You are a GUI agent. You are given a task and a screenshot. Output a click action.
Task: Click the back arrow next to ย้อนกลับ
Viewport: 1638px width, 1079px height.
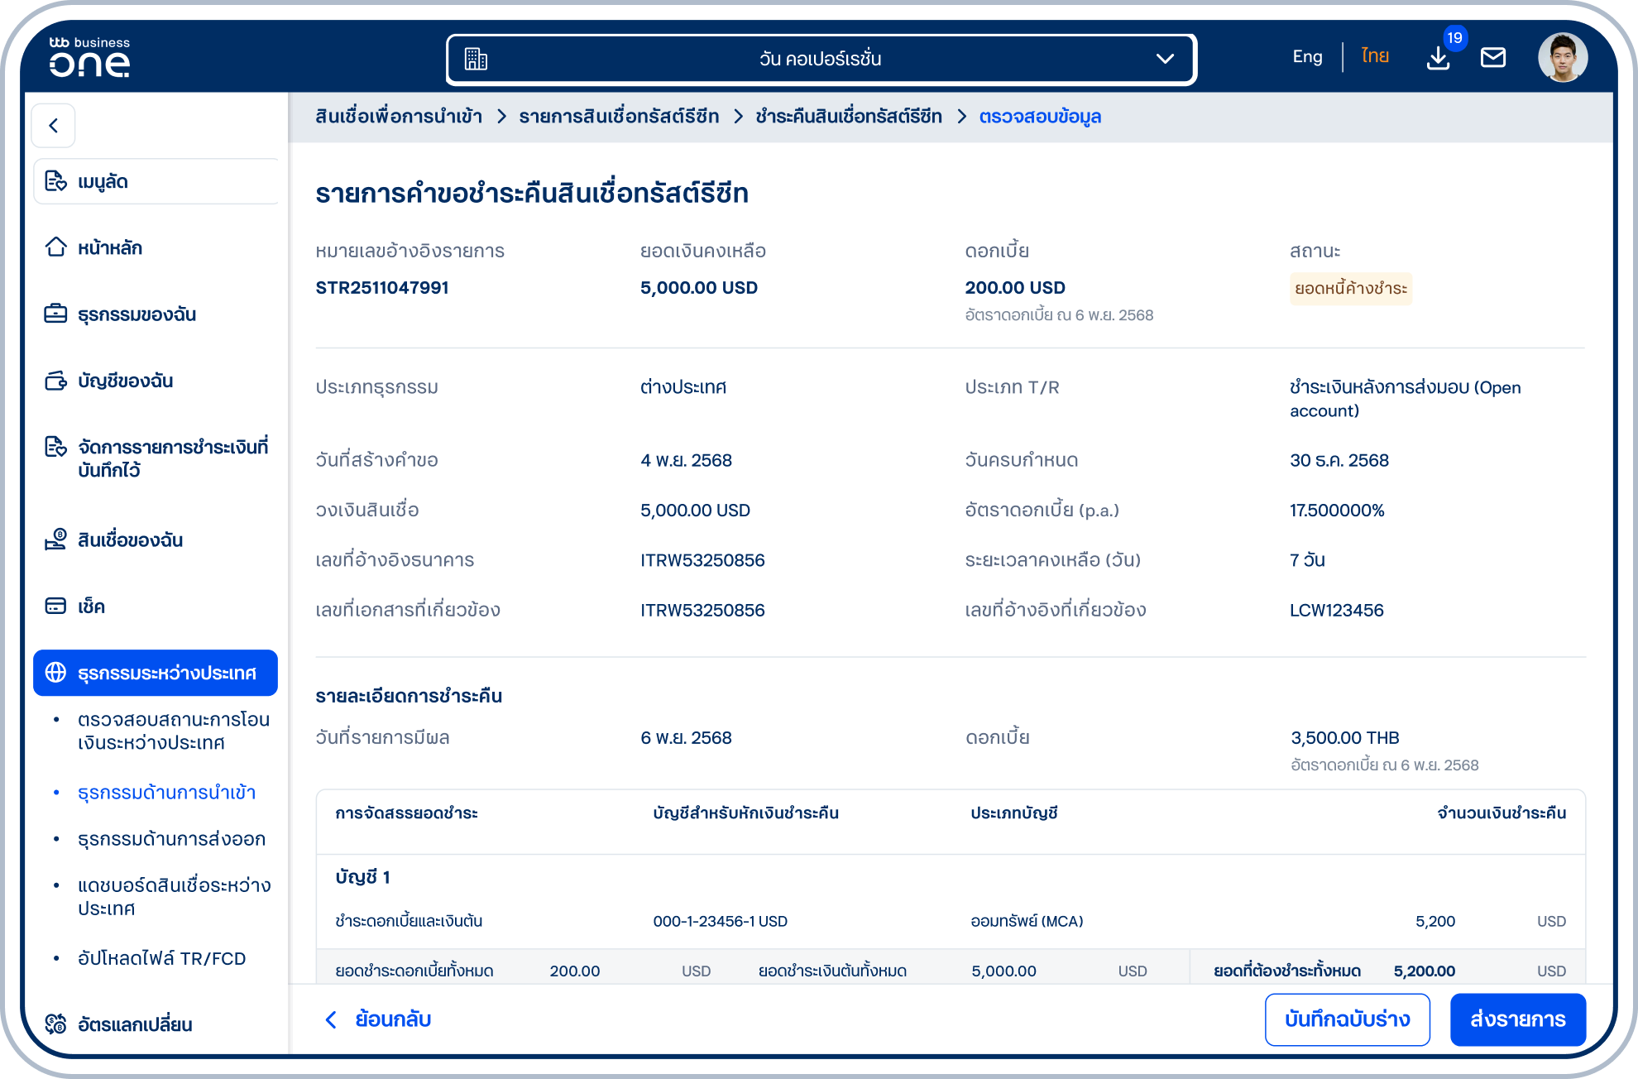[331, 1019]
